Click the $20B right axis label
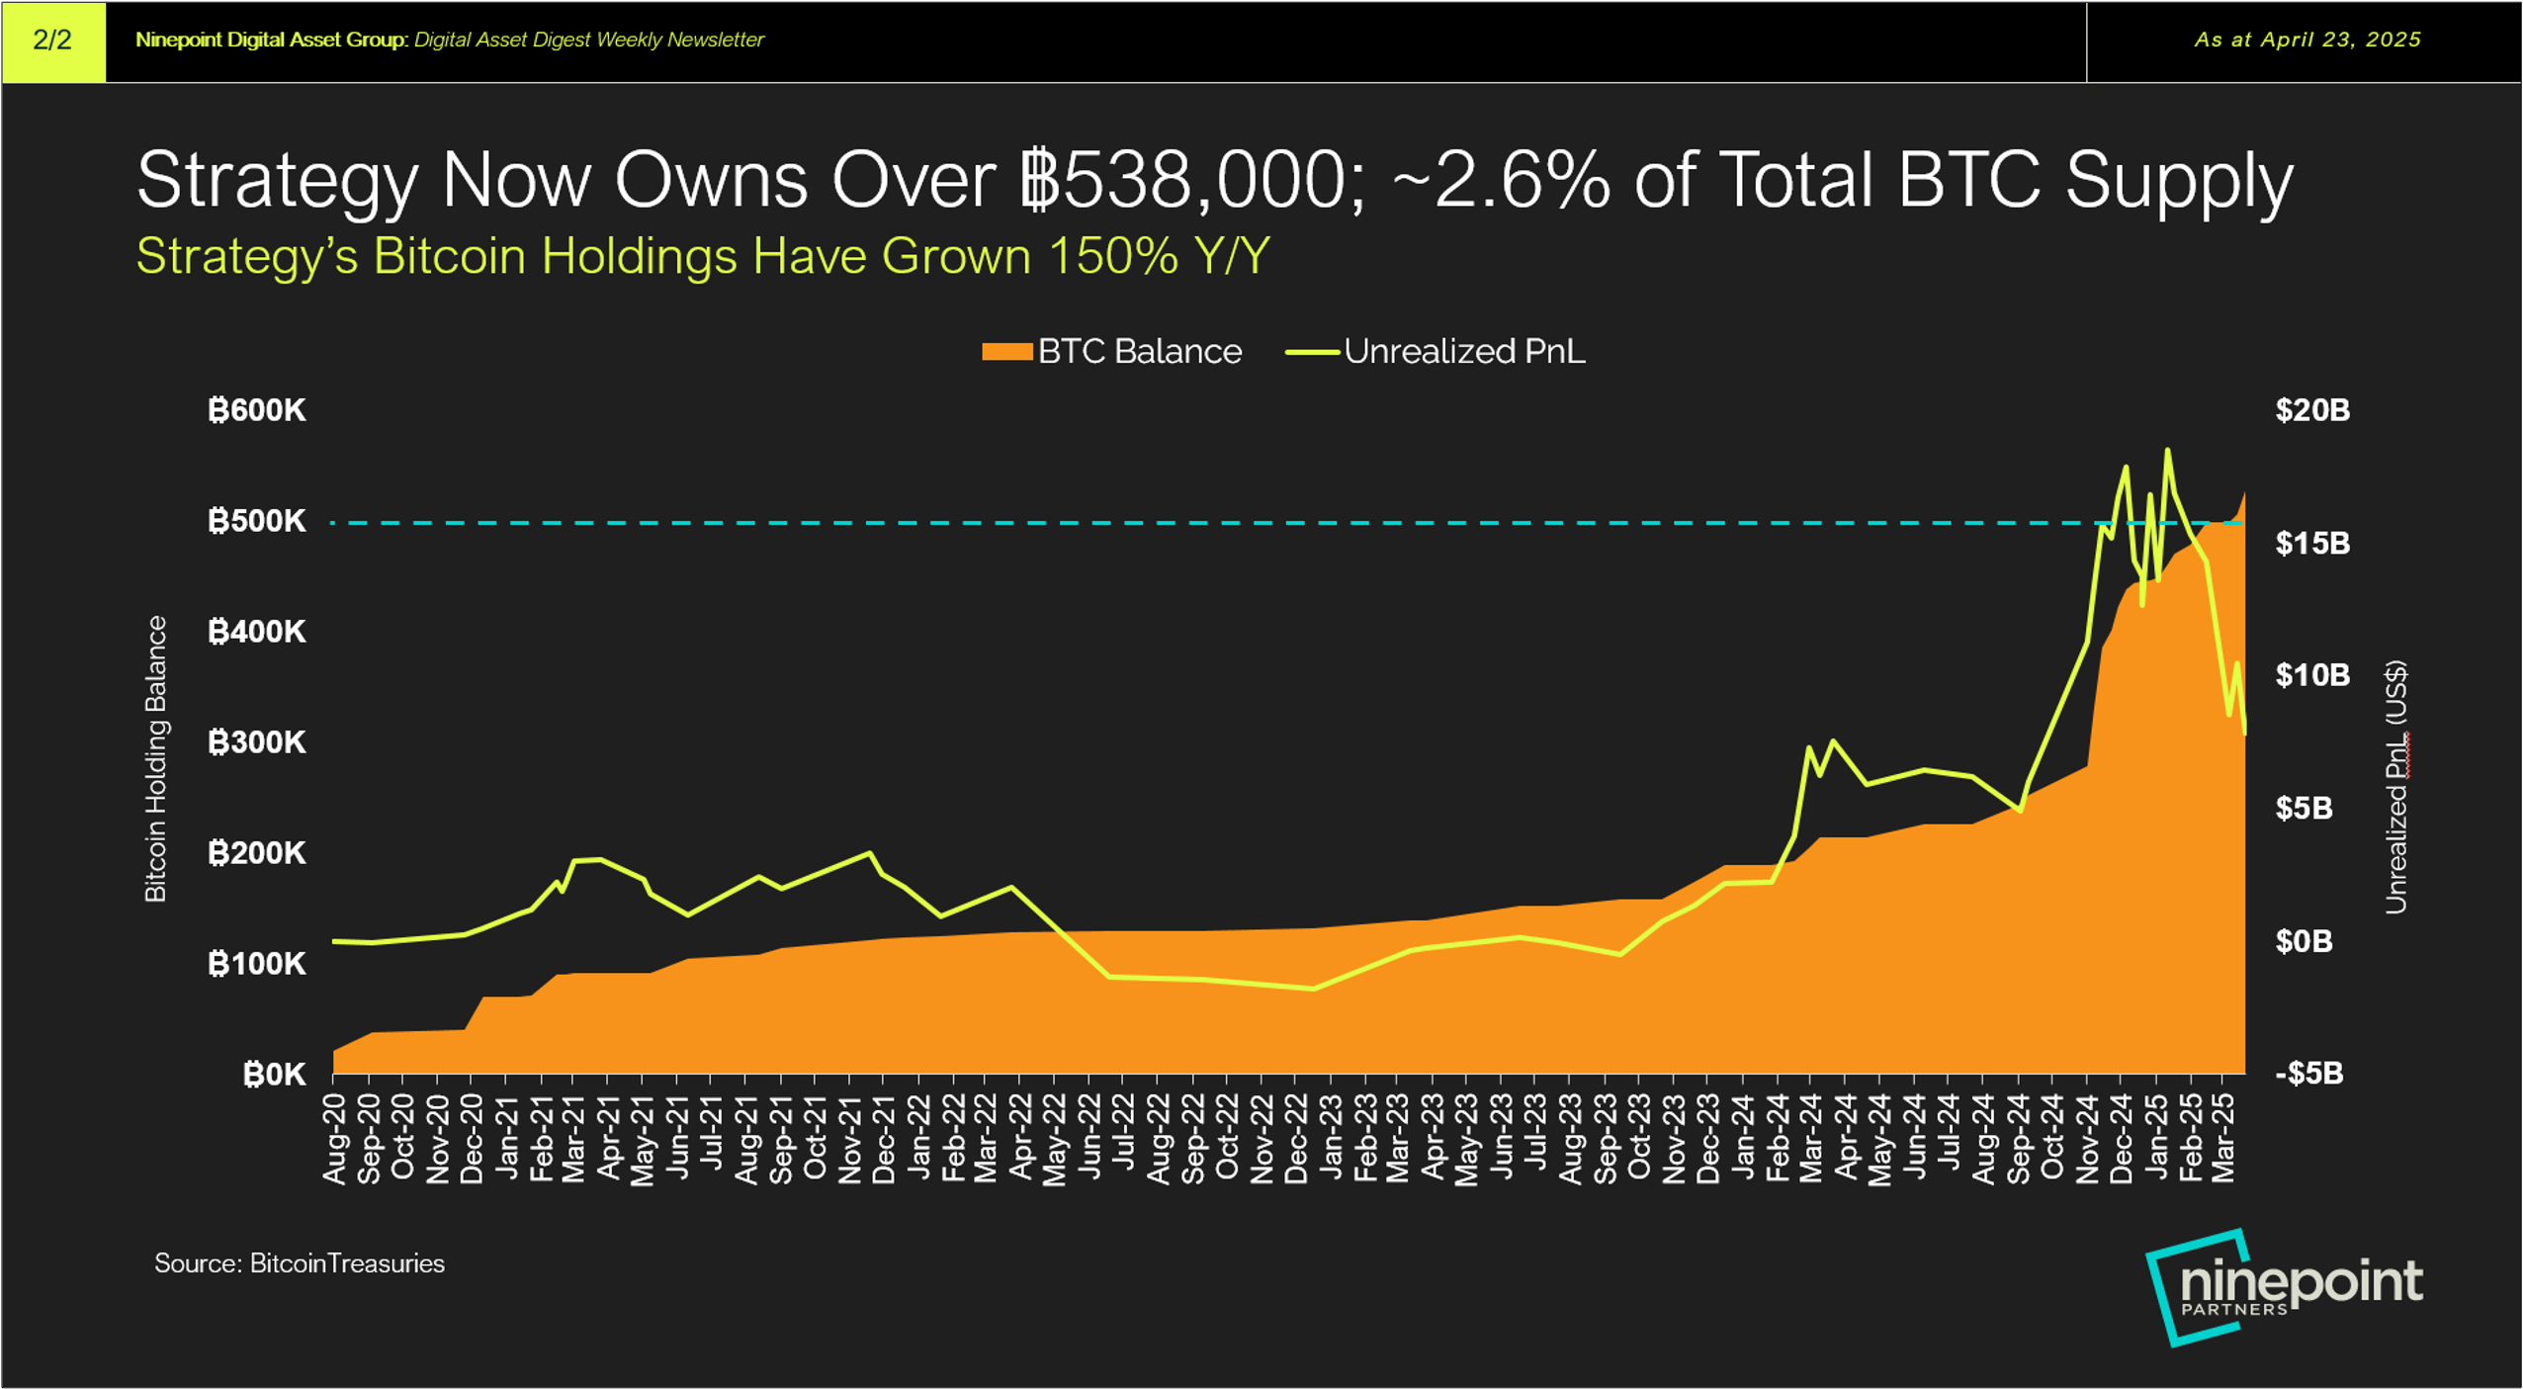The image size is (2523, 1389). pos(2312,410)
